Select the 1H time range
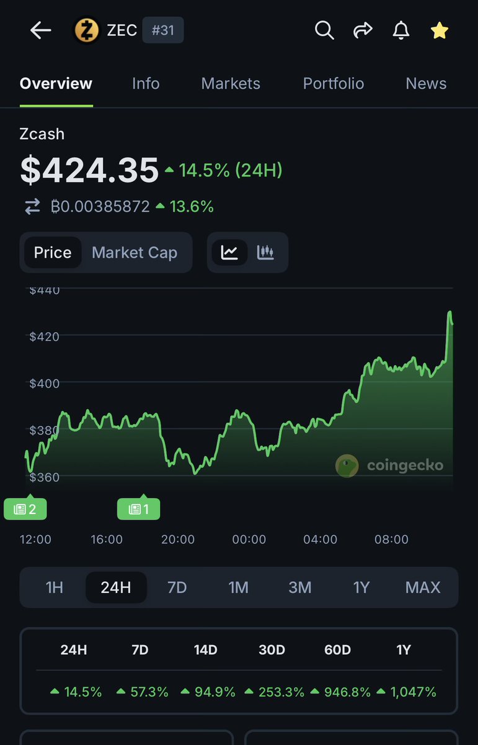 55,587
